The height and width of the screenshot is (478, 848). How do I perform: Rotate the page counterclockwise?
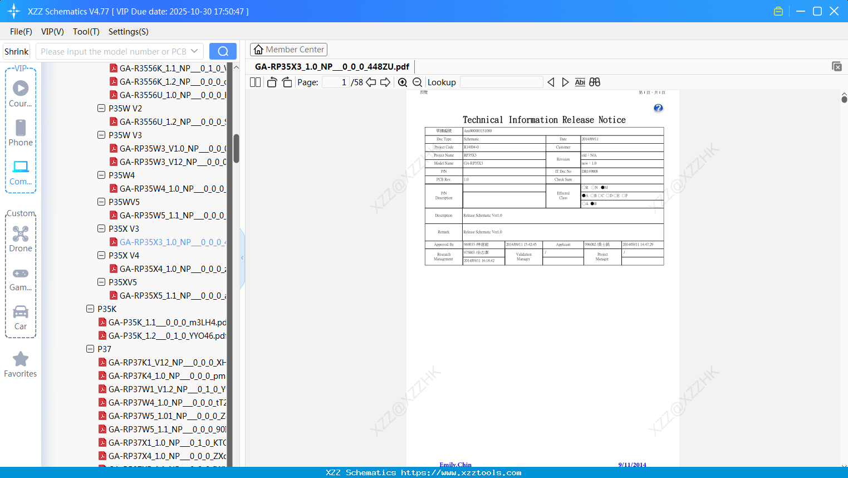tap(272, 82)
